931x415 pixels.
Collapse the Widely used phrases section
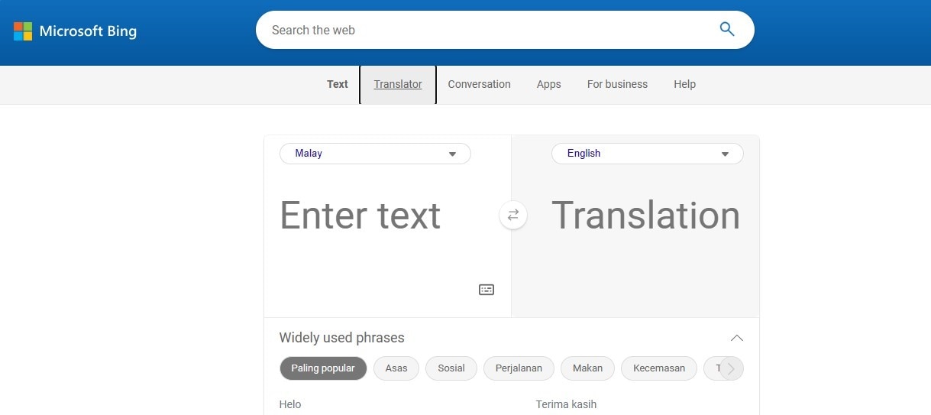tap(736, 338)
